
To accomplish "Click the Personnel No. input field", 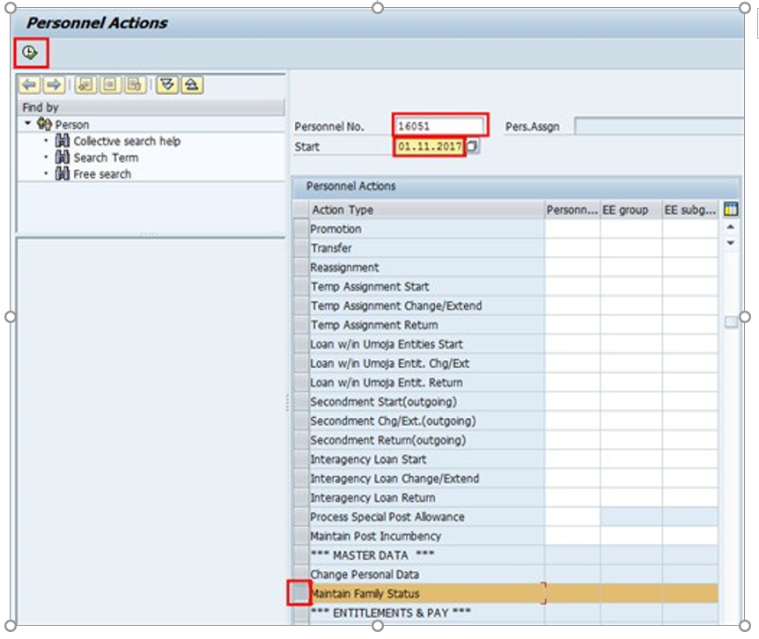I will [x=439, y=126].
